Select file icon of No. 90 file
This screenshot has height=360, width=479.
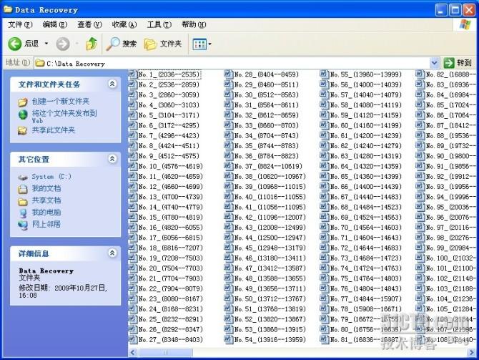pos(420,156)
